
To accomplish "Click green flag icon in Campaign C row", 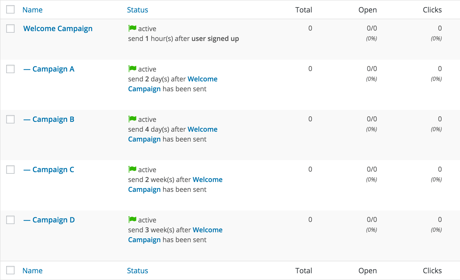I will click(132, 169).
